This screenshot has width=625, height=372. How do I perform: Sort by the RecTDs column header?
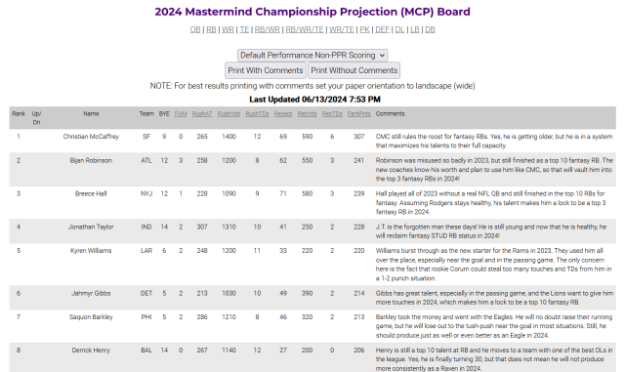click(332, 114)
